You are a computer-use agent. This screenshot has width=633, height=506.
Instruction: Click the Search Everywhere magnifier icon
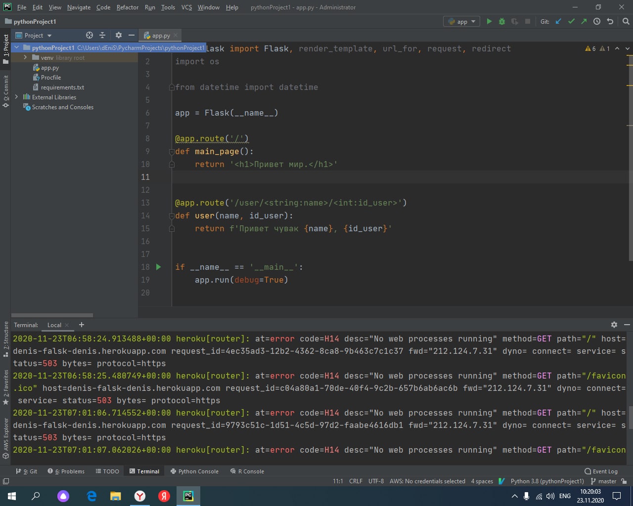[x=626, y=21]
